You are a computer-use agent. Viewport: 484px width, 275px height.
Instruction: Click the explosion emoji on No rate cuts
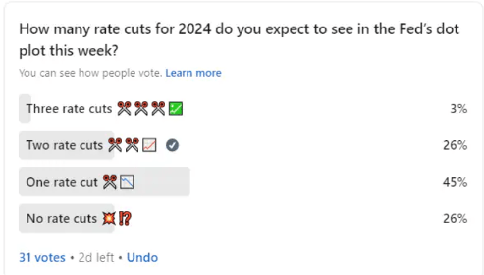point(109,218)
